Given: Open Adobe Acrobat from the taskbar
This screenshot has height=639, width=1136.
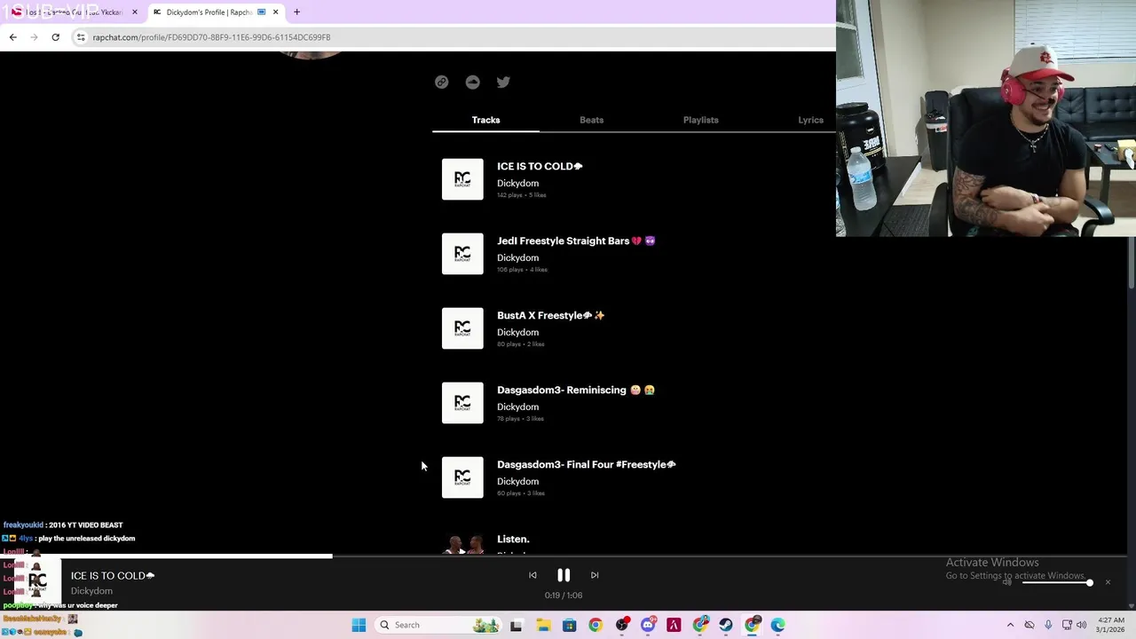Looking at the screenshot, I should click(674, 625).
